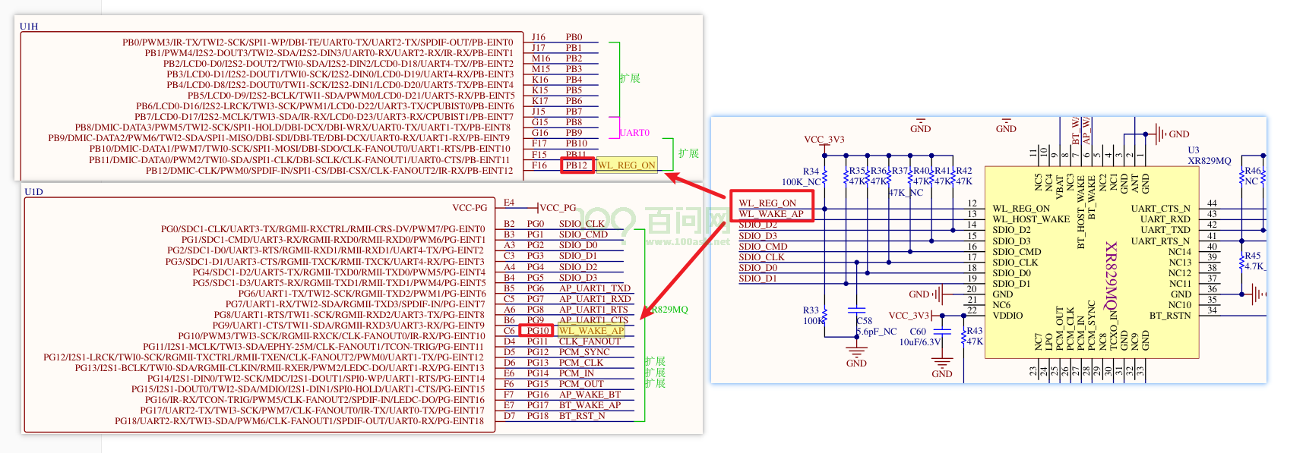Select the magenta UART0 annotation label

[634, 133]
